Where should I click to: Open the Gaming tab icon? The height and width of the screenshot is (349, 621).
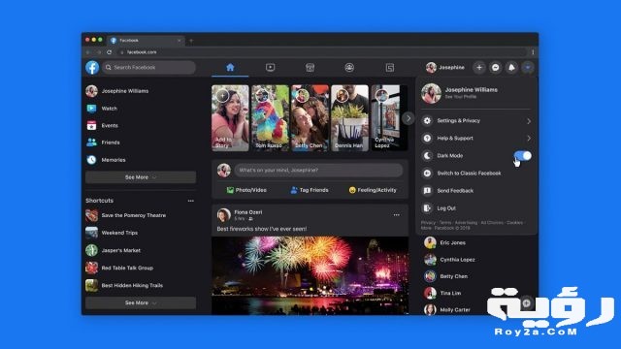pos(390,68)
